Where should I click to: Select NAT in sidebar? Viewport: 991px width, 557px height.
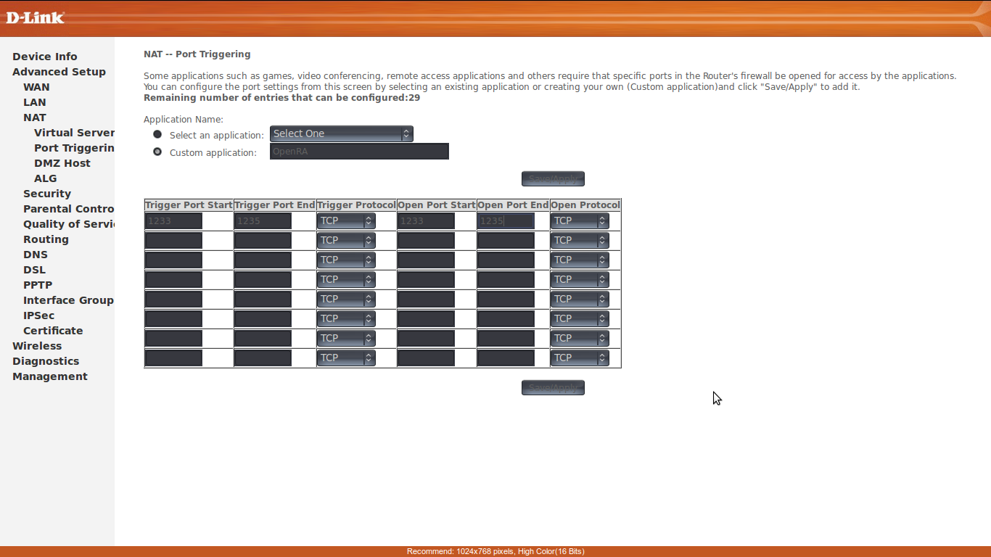[x=35, y=117]
